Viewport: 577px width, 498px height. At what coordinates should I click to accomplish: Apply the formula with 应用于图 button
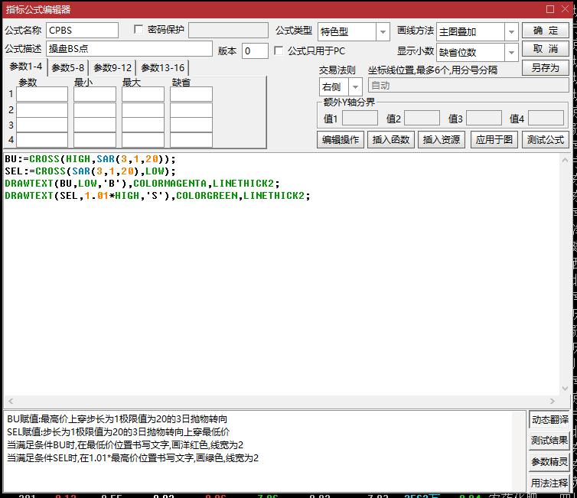[x=494, y=140]
